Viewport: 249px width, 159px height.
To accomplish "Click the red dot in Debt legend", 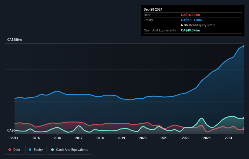I will [x=10, y=150].
